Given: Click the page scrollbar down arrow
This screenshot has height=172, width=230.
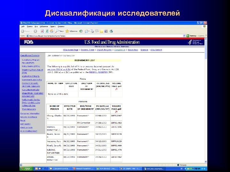Looking at the screenshot, I should point(206,161).
